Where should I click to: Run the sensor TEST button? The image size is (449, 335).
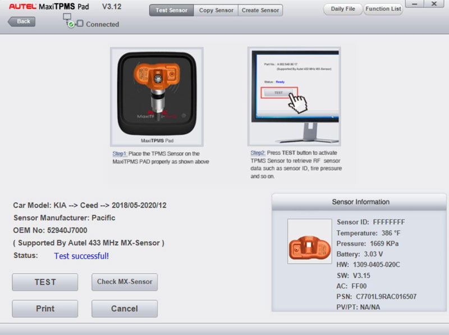coord(45,282)
